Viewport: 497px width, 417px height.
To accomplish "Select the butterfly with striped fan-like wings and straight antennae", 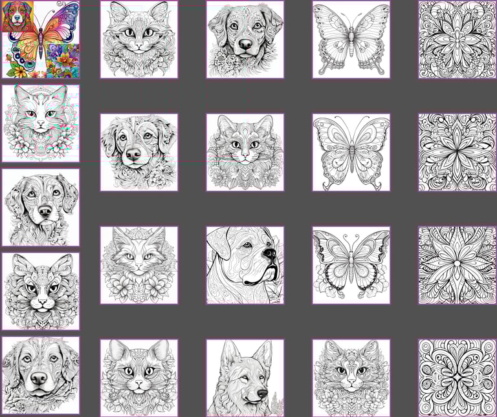I will click(x=351, y=39).
